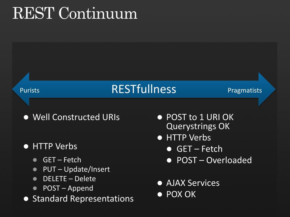
Task: Select the Querystrings OK line
Action: [x=198, y=126]
